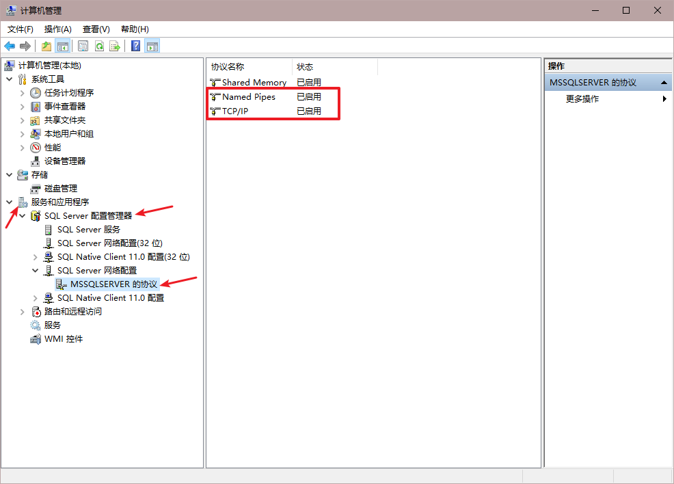Select SQL Native Client 11.0 配置(32 位) label
Screen dimensions: 674x484
[x=123, y=257]
